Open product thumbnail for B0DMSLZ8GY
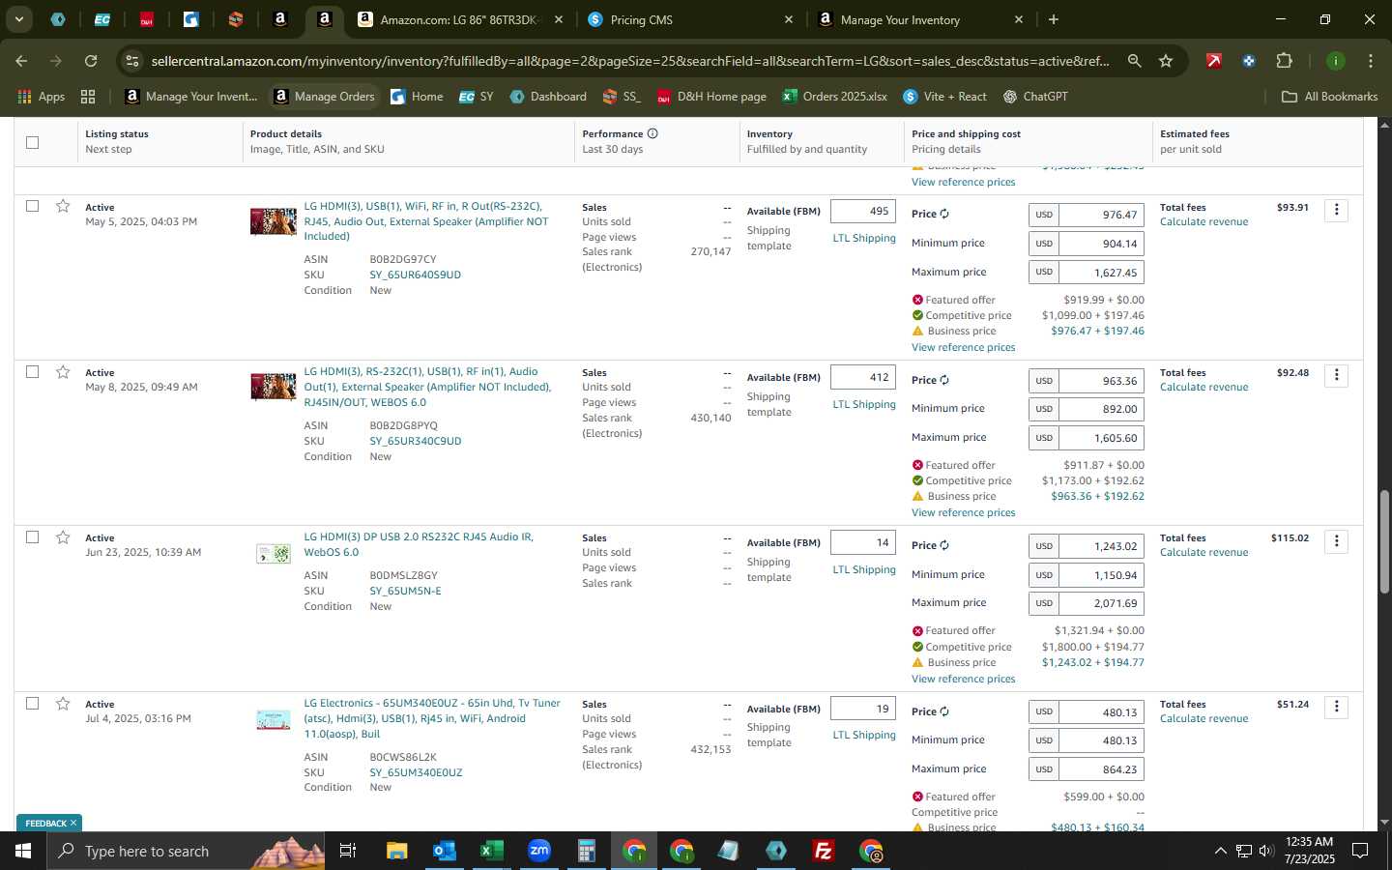Screen dimensions: 1392x870 coord(273,553)
